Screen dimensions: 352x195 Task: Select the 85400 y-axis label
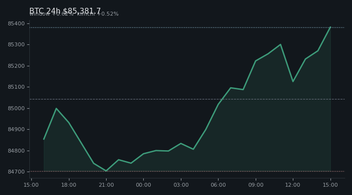pyautogui.click(x=16, y=23)
